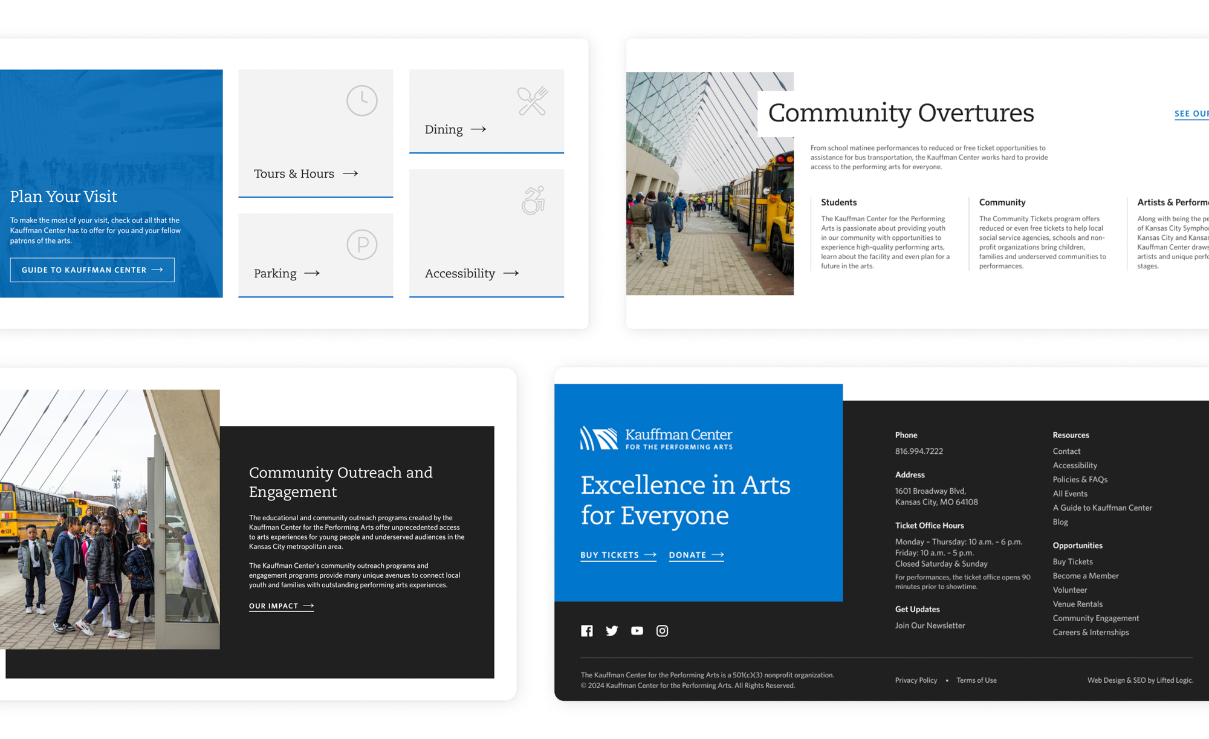Viewport: 1209px width, 739px height.
Task: Open the Dining card link
Action: click(487, 111)
